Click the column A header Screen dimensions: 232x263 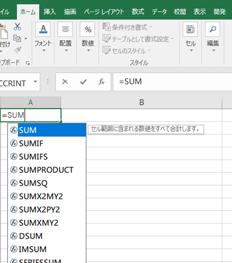tap(31, 102)
